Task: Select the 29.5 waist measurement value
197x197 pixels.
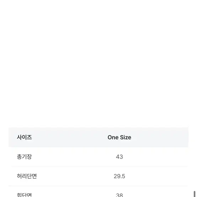Action: (x=119, y=176)
